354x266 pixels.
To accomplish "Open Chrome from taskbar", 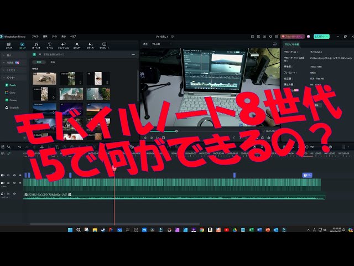I will [202, 230].
